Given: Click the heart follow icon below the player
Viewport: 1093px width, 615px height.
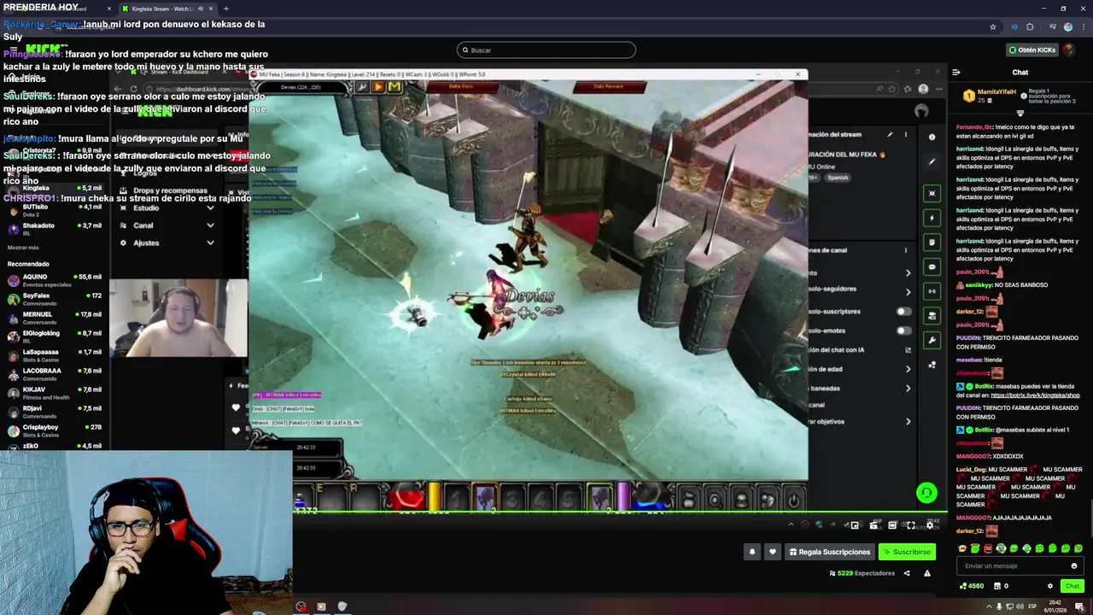Looking at the screenshot, I should pyautogui.click(x=773, y=552).
